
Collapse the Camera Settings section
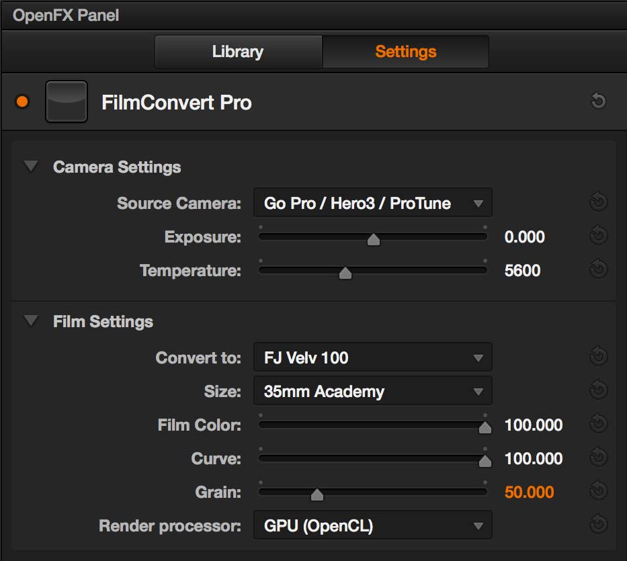pyautogui.click(x=31, y=166)
